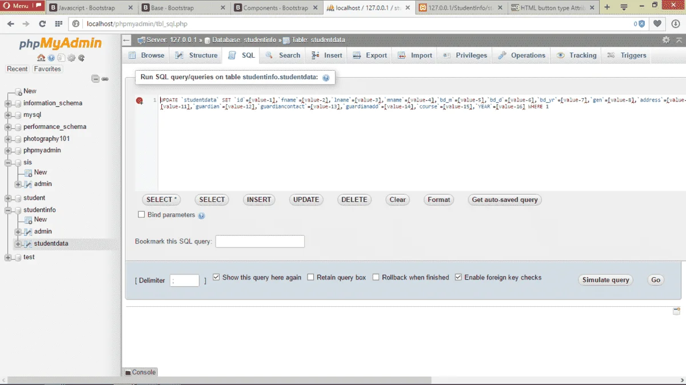Click red error marker beside query line
The image size is (686, 385).
coord(139,101)
